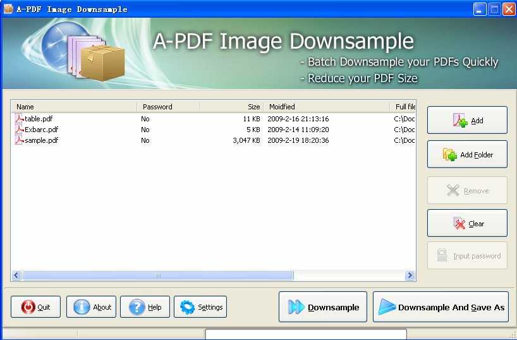This screenshot has width=517, height=340.
Task: Minimize the A-PDF Image Downsample window
Action: tap(480, 9)
